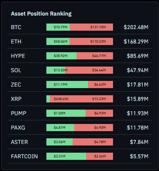This screenshot has height=171, width=159.
Task: Click the BTC asset name
Action: [x=16, y=27]
